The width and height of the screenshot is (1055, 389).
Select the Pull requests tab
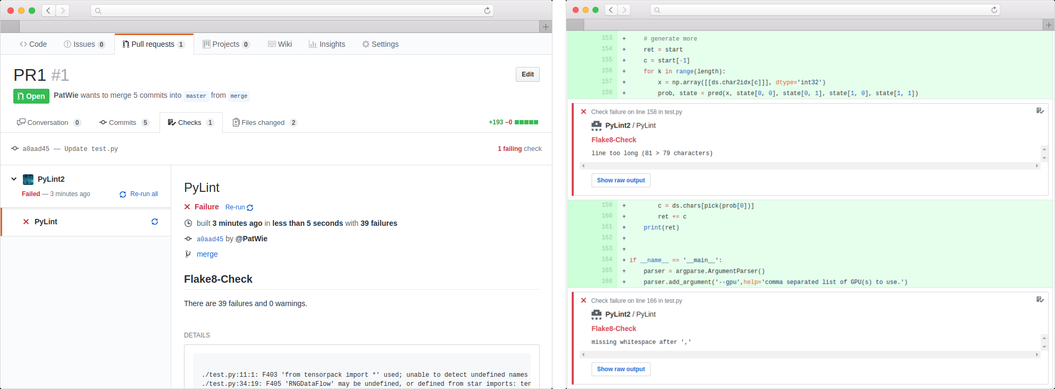click(154, 44)
